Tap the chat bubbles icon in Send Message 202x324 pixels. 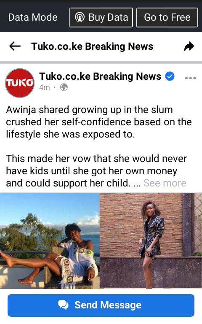[63, 305]
